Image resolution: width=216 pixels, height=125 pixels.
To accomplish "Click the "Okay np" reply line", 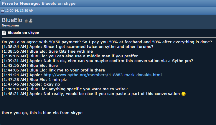I will coord(31,84).
